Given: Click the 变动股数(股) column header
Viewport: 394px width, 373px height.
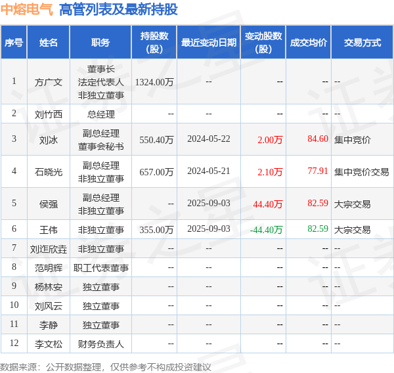Looking at the screenshot, I should tap(263, 43).
